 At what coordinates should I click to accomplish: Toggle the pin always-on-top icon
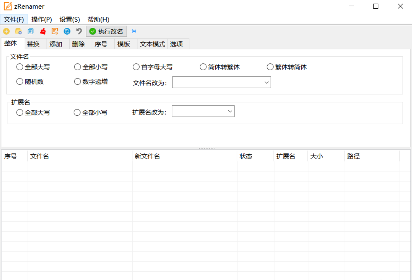(133, 31)
